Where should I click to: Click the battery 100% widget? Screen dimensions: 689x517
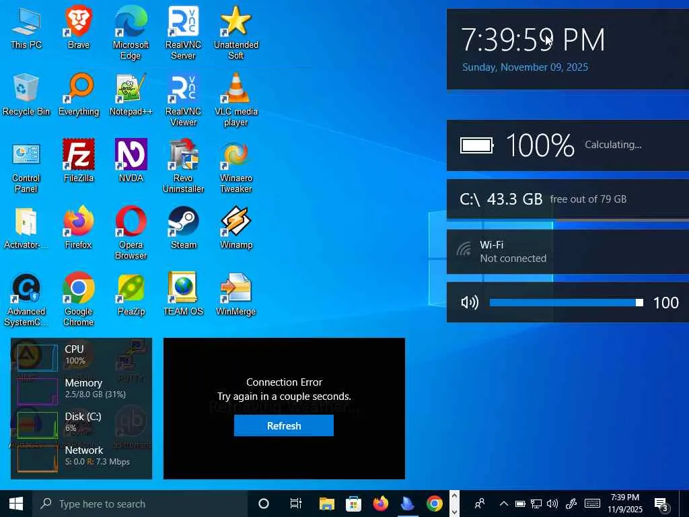[568, 145]
